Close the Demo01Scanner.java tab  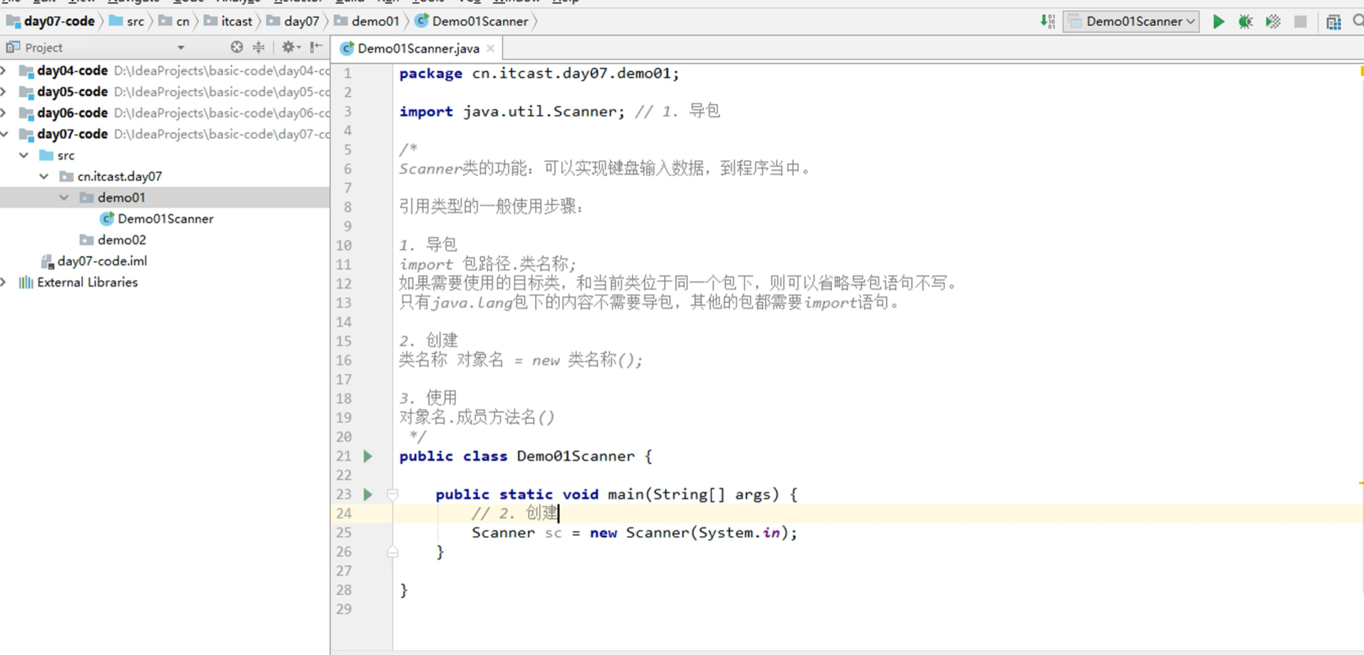click(x=490, y=48)
